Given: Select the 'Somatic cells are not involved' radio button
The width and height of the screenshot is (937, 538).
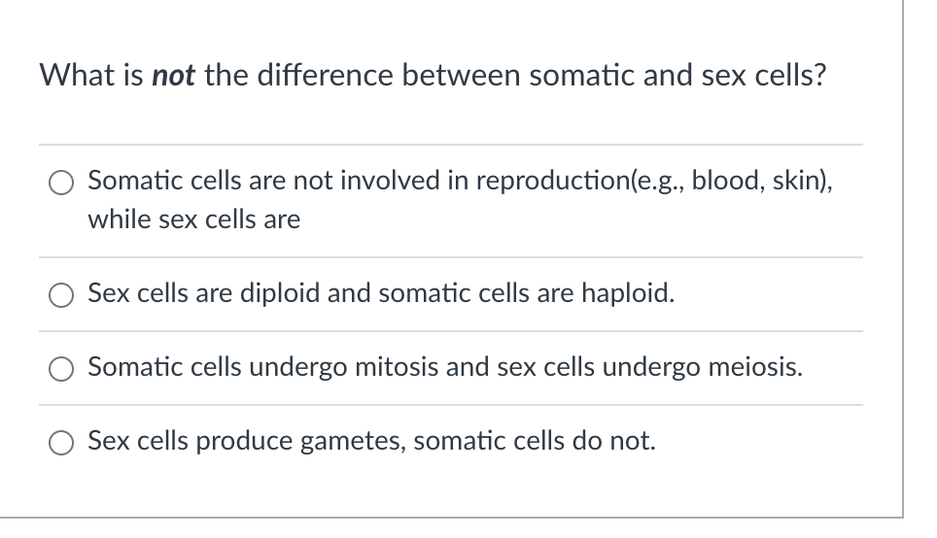Looking at the screenshot, I should (61, 183).
